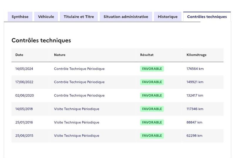Click FAVORABLE badge in the 14/05/2024 row
Image resolution: width=235 pixels, height=158 pixels.
[x=152, y=69]
